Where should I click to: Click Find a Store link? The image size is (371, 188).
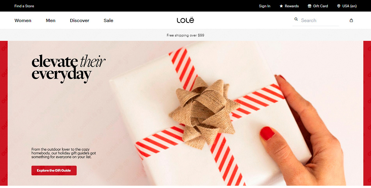[24, 6]
